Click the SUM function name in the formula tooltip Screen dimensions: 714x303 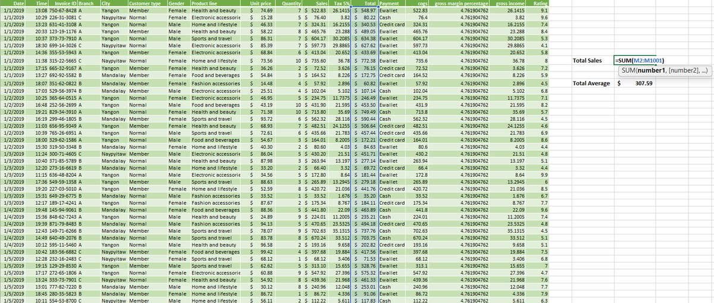tap(629, 71)
